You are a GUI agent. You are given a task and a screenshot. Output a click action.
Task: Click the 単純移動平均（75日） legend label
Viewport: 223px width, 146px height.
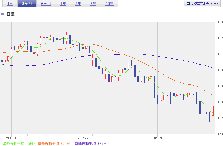[92, 143]
